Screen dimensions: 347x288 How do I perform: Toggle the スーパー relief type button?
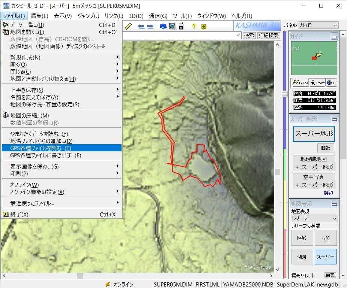[x=325, y=257]
